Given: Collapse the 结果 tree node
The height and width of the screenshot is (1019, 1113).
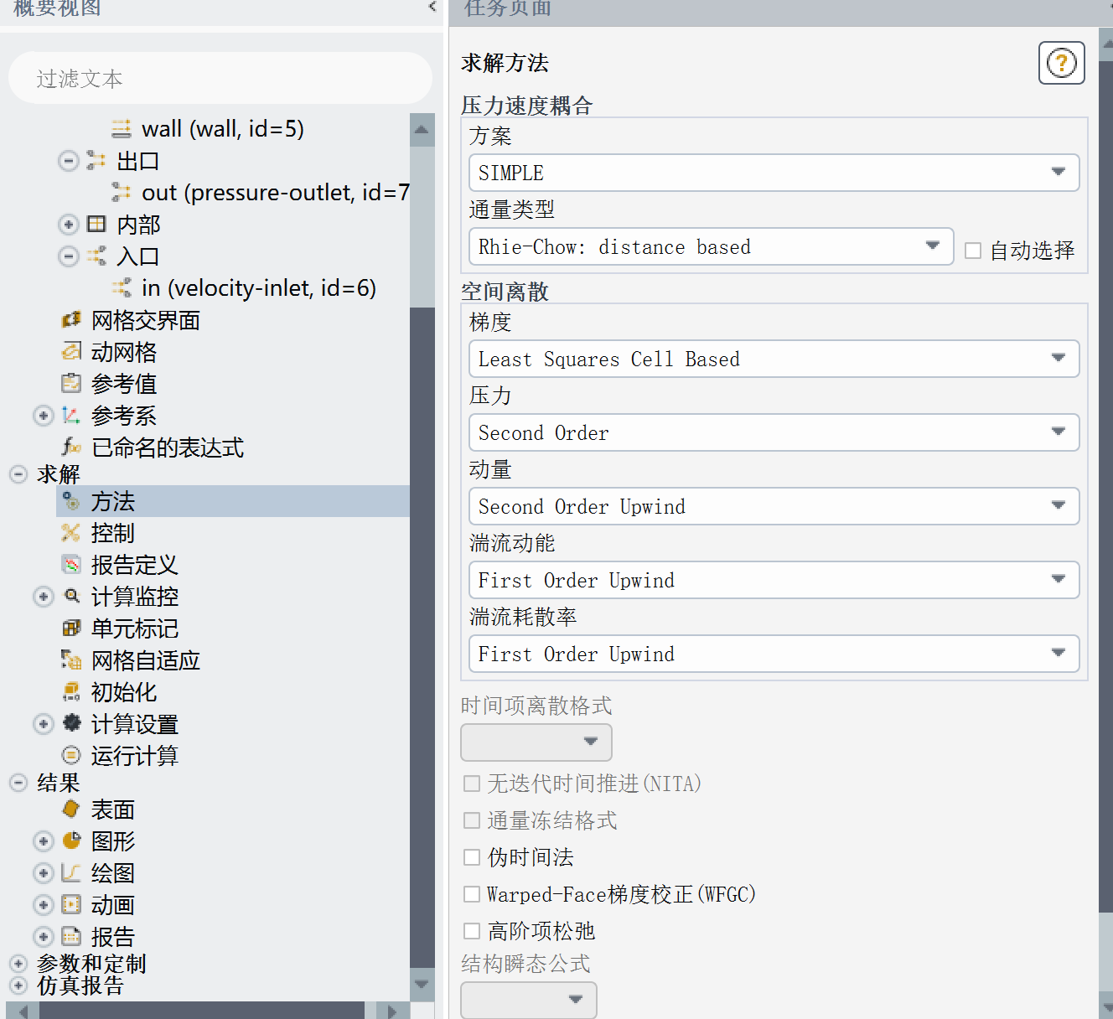Looking at the screenshot, I should [x=18, y=783].
